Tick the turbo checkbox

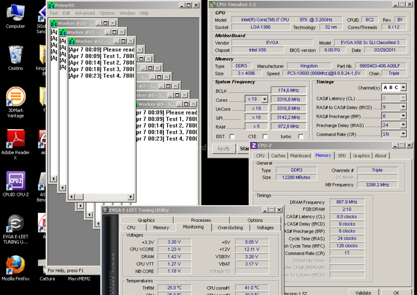[301, 137]
